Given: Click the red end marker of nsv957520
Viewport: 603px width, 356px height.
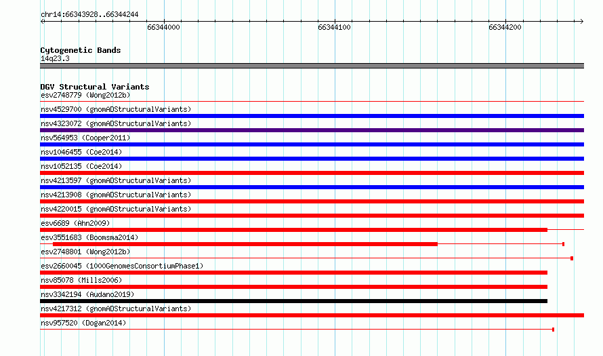Looking at the screenshot, I should click(x=553, y=330).
